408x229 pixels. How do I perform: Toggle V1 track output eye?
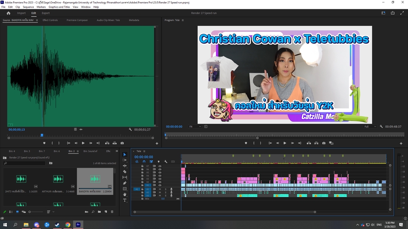(160, 185)
